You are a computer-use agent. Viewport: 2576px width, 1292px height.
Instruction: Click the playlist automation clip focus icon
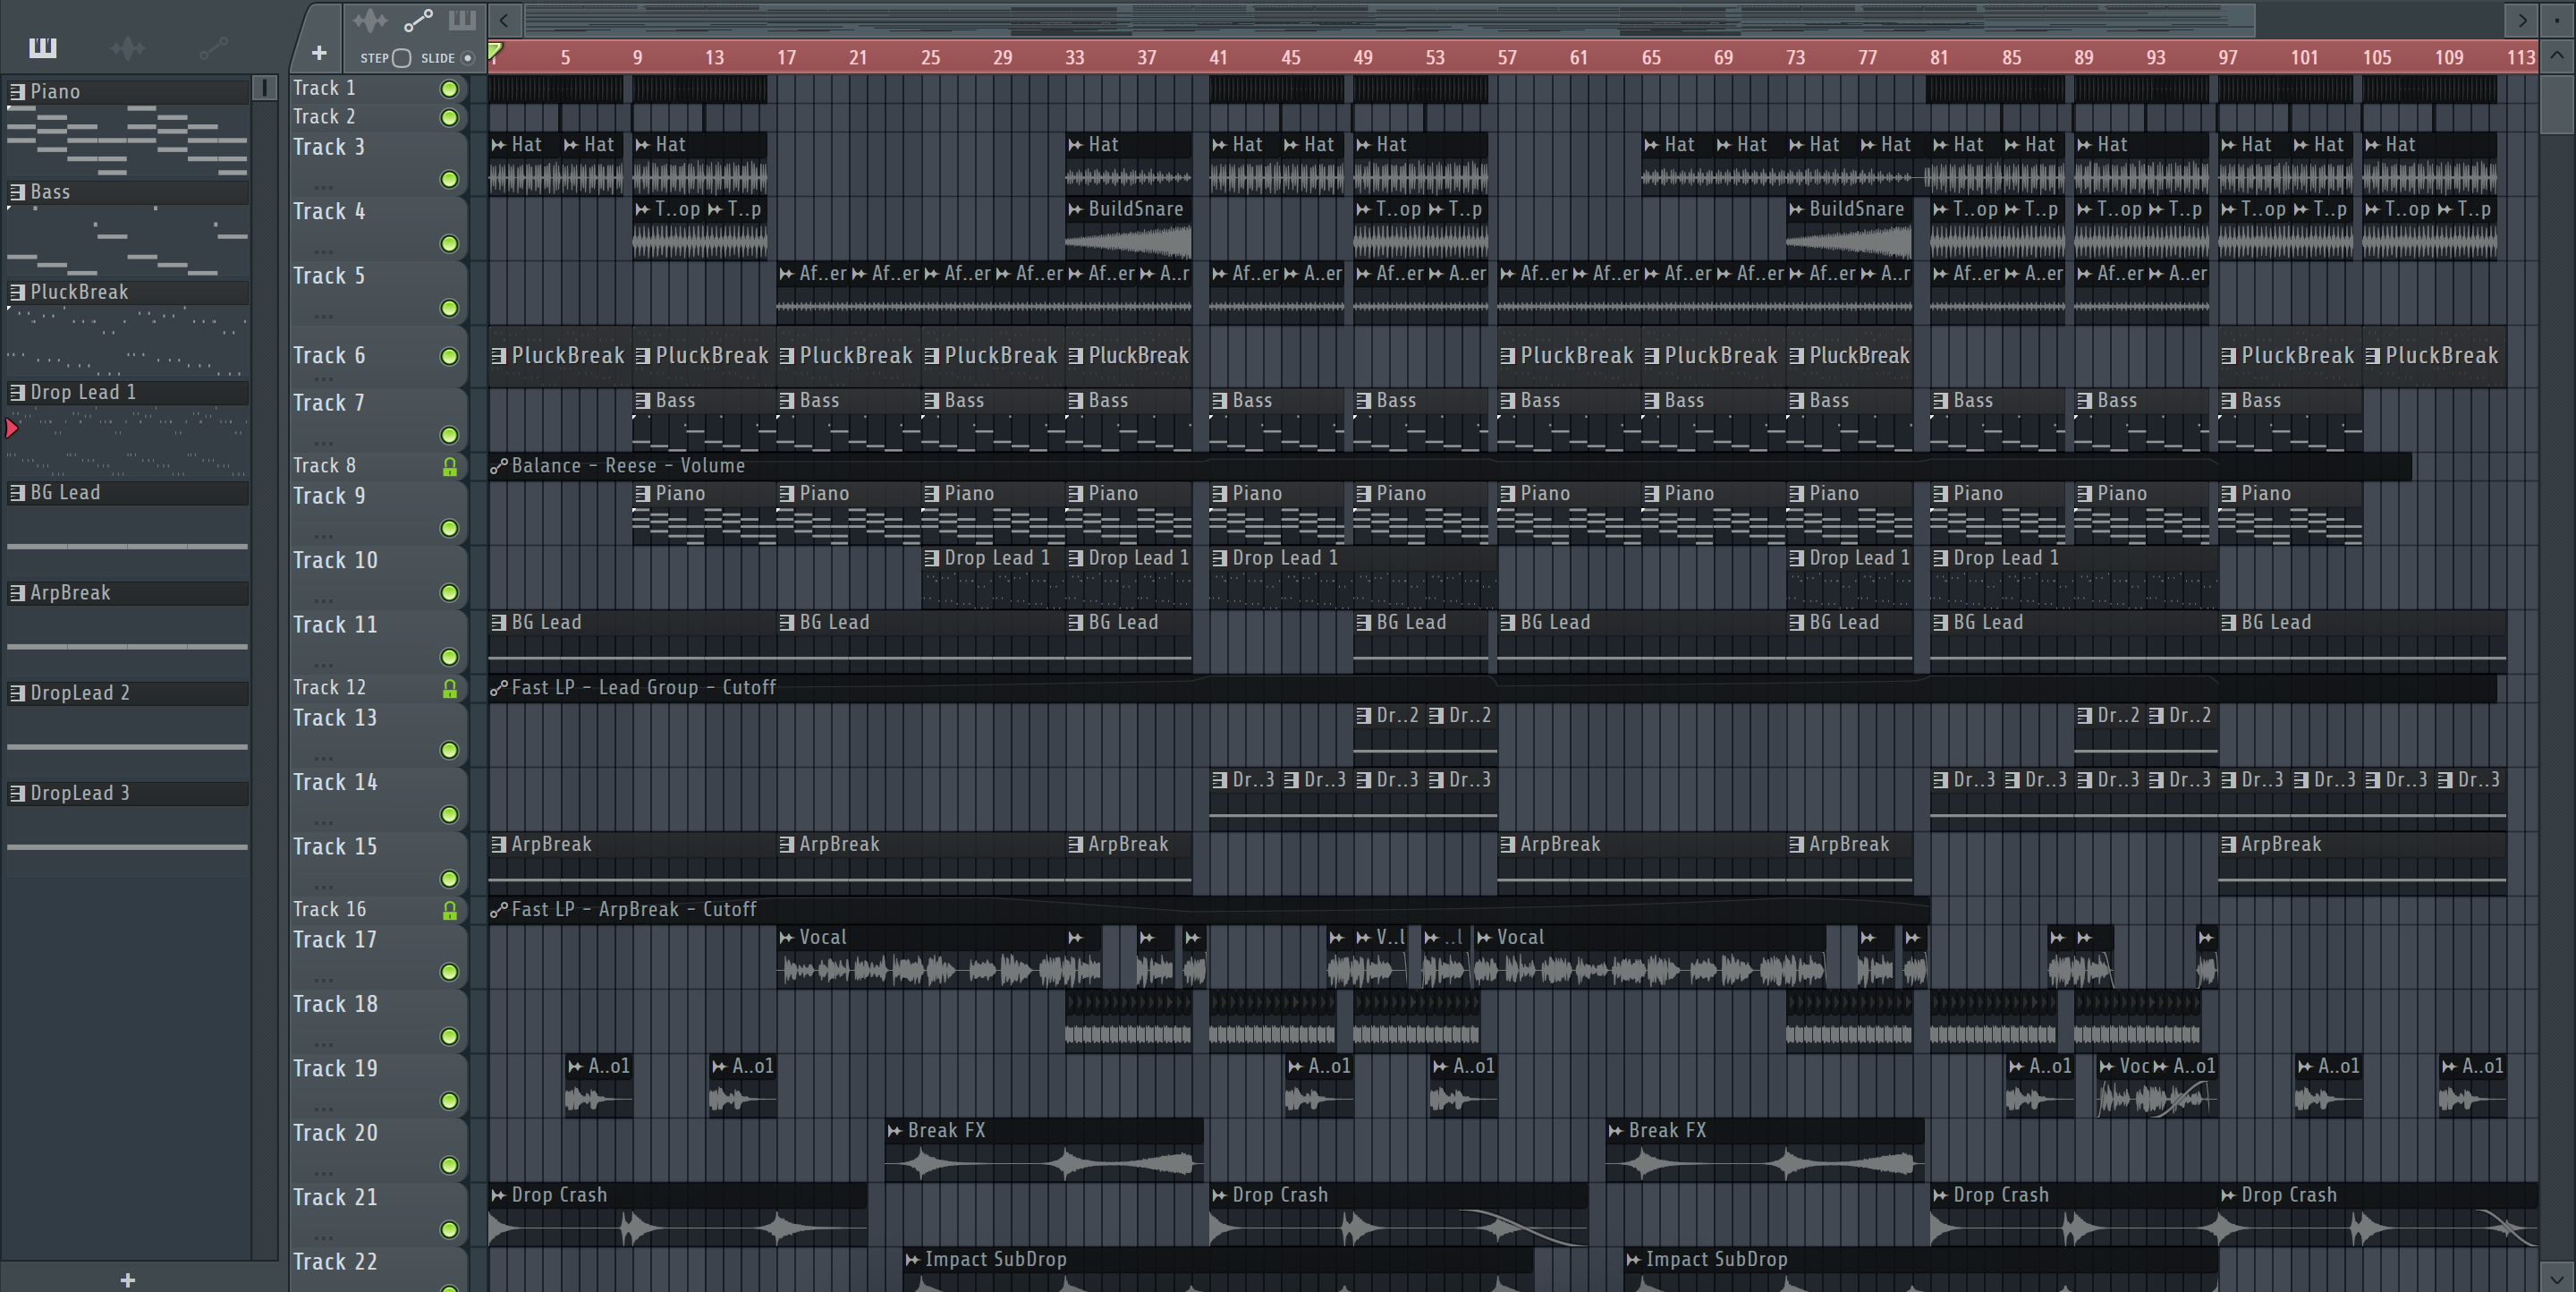click(418, 20)
